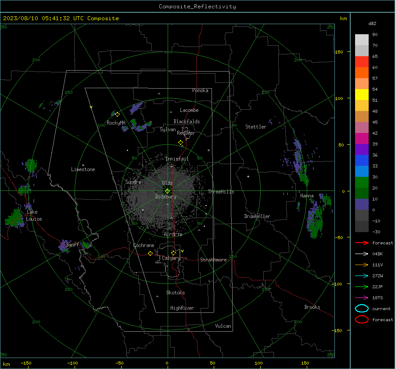The width and height of the screenshot is (395, 369).
Task: Select the red 60–65 dBZ color swatch
Action: pos(362,62)
